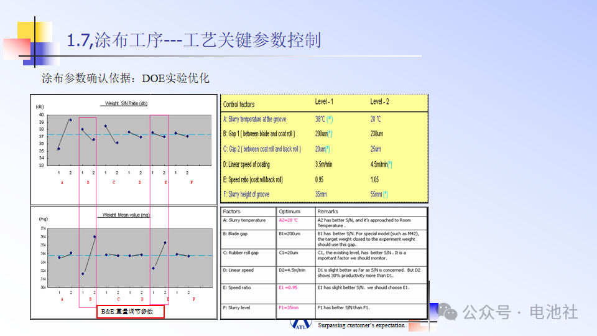597x336 pixels.
Task: Click "F: Slurry height of groove" row label
Action: coord(246,194)
